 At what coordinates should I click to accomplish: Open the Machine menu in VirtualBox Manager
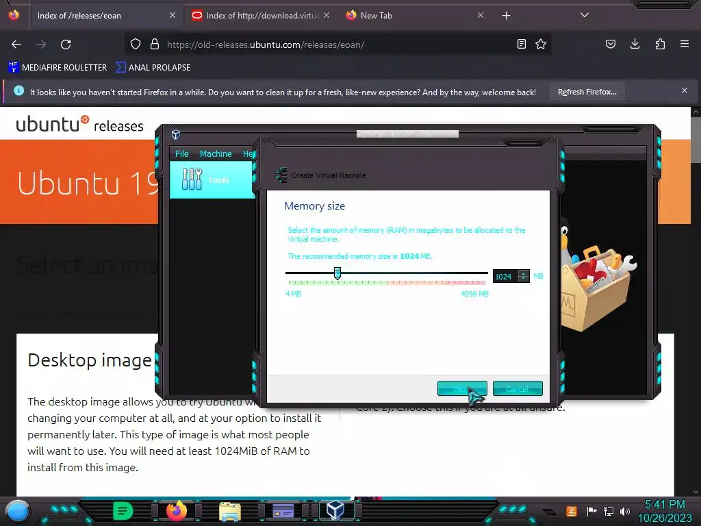tap(216, 154)
